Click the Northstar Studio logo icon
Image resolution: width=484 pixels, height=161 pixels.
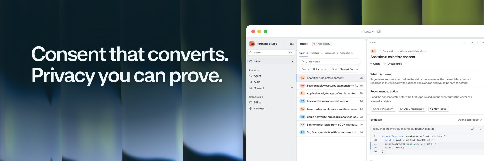coord(252,44)
